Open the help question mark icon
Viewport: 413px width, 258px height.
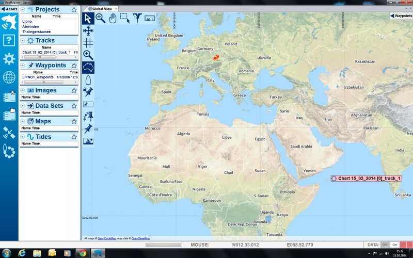pos(9,42)
